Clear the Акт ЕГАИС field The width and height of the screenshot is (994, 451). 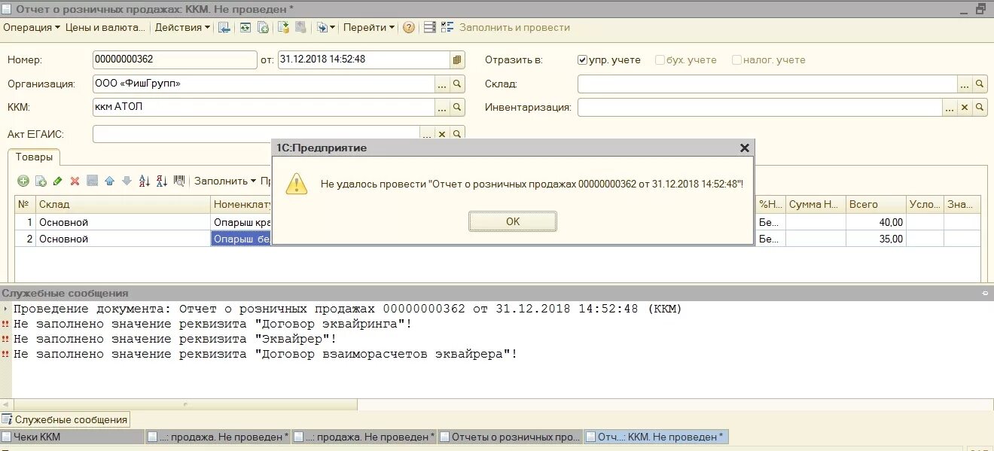442,134
